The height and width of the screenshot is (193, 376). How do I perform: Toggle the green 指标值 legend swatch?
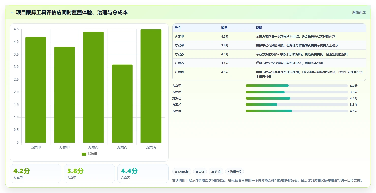pos(84,154)
